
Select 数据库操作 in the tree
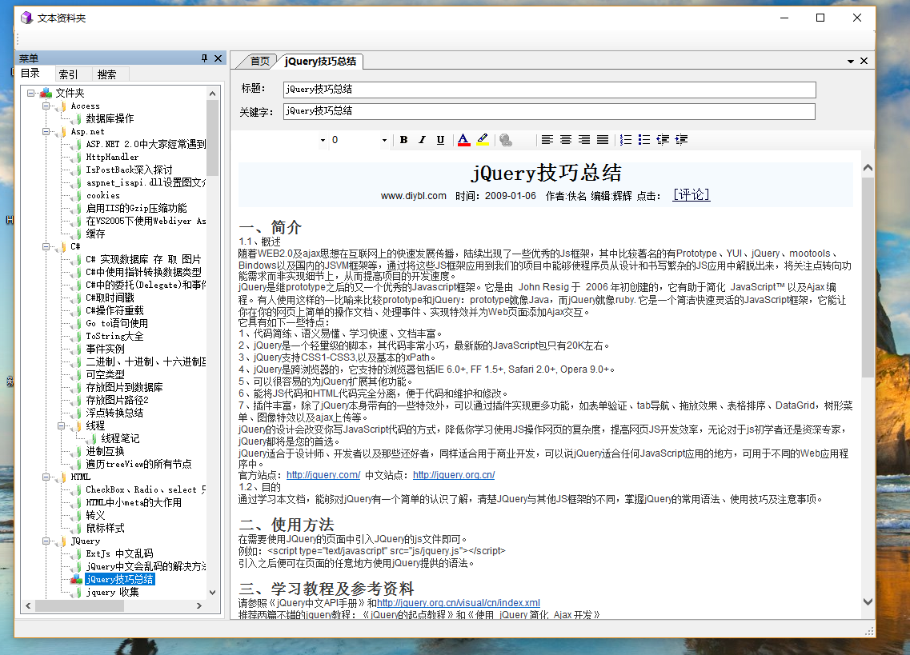point(110,119)
